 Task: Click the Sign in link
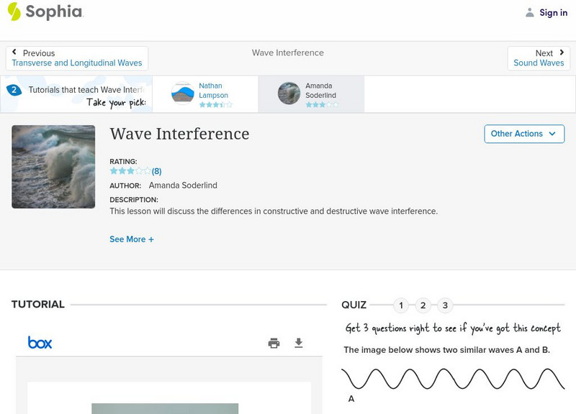point(553,12)
